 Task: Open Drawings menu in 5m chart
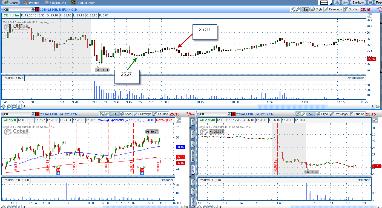pyautogui.click(x=339, y=114)
